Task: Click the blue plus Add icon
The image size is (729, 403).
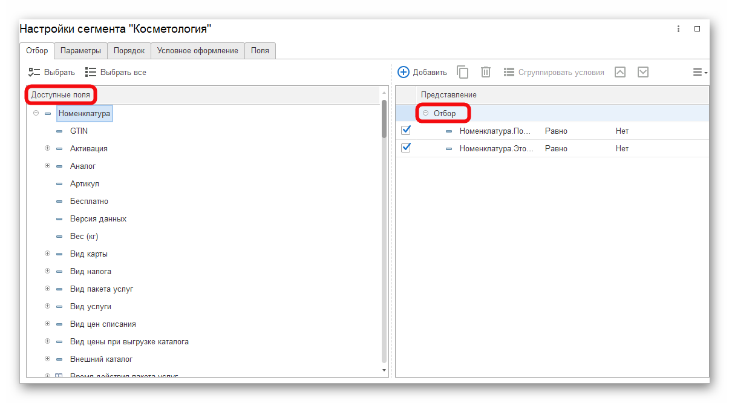Action: pos(404,72)
